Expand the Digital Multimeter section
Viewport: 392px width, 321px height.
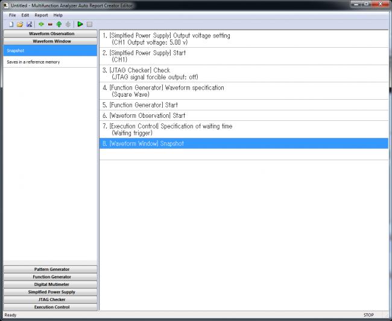click(51, 284)
